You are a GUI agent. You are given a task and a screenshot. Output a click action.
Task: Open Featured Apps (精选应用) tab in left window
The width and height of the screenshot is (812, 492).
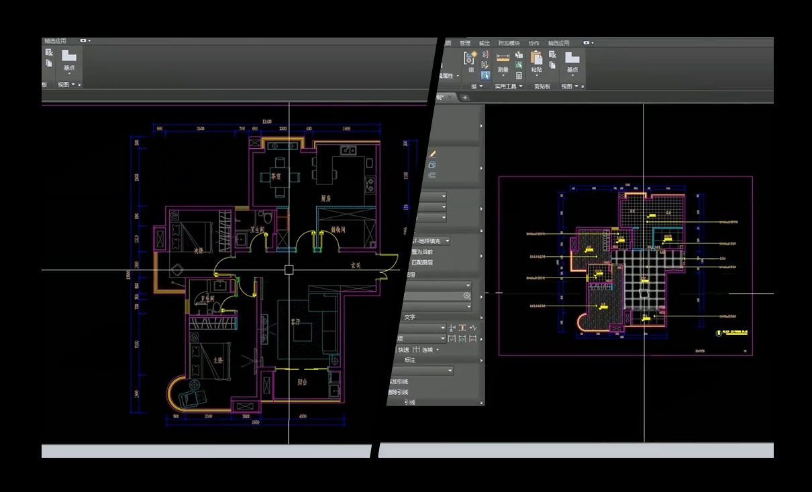[x=56, y=41]
